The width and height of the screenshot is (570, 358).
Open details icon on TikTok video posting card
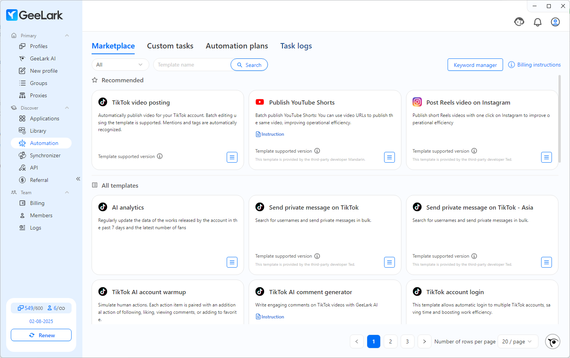232,157
